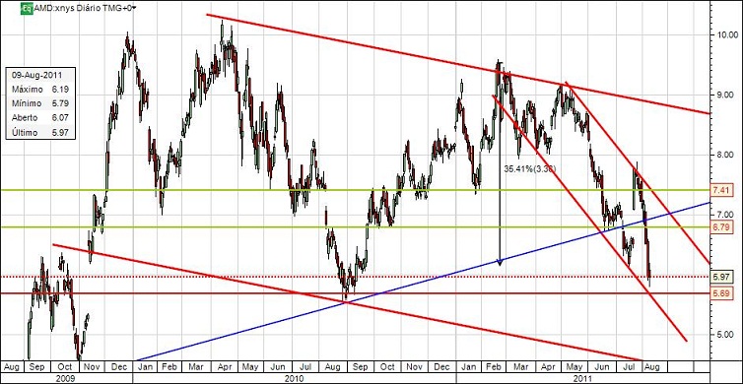
Task: Click the Apr month label of 2010
Action: pos(225,367)
